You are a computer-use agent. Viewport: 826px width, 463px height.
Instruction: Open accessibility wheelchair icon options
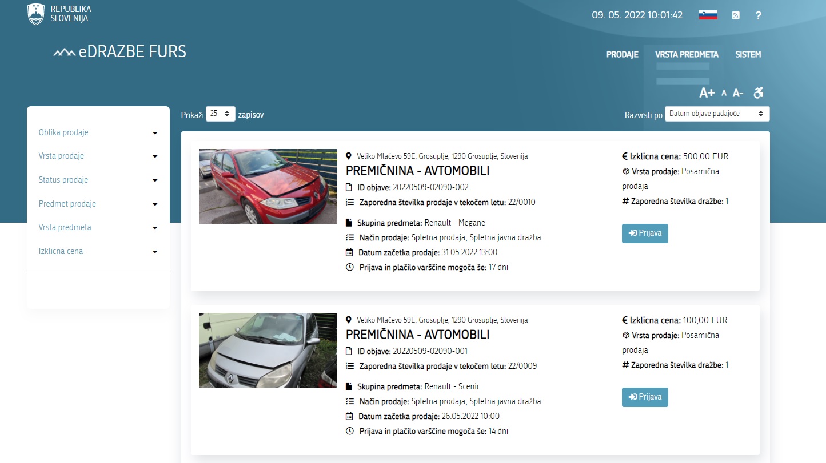(759, 92)
